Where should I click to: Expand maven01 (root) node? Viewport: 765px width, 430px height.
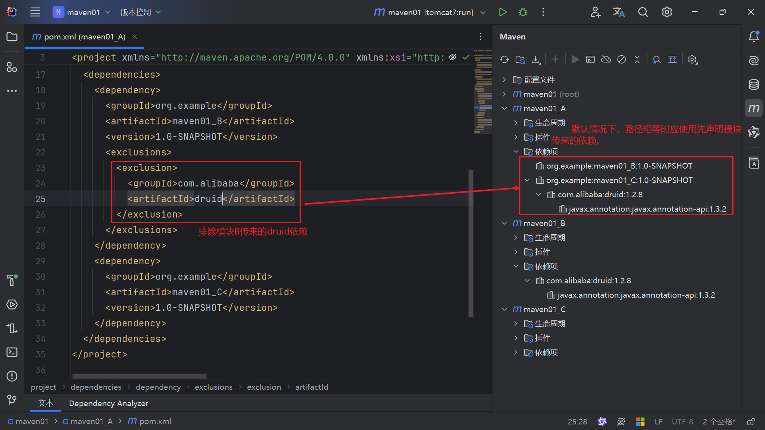click(x=504, y=94)
